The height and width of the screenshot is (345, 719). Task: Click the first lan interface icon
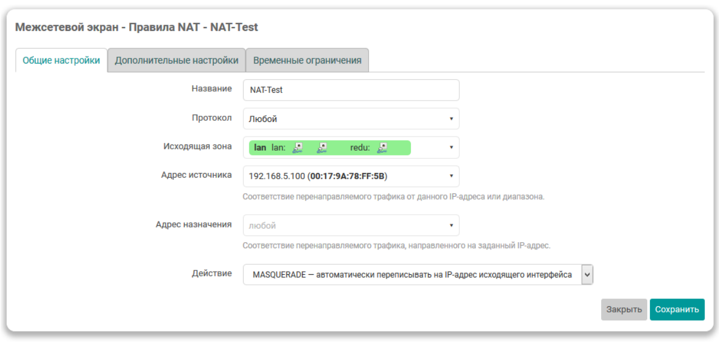[x=298, y=148]
